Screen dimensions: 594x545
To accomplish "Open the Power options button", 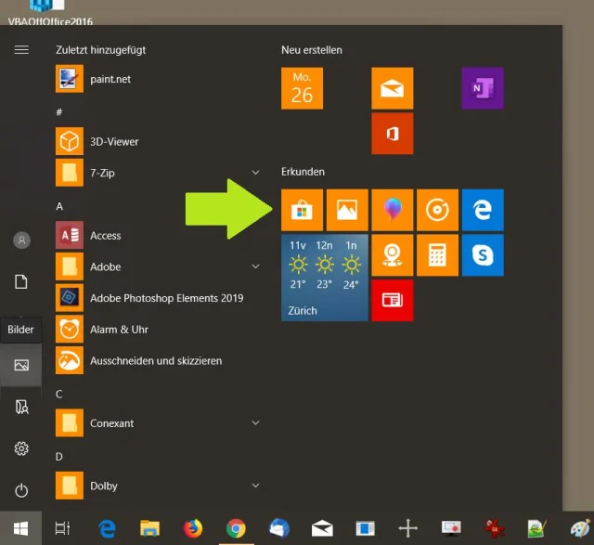I will (x=21, y=490).
